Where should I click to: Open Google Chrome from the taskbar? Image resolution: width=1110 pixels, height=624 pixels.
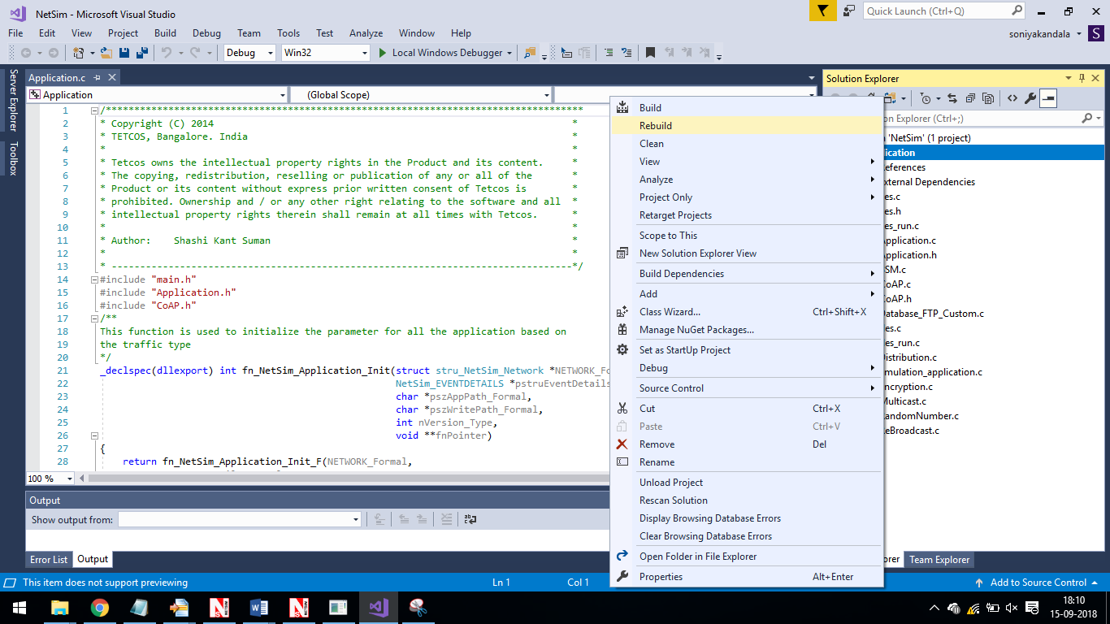click(100, 608)
